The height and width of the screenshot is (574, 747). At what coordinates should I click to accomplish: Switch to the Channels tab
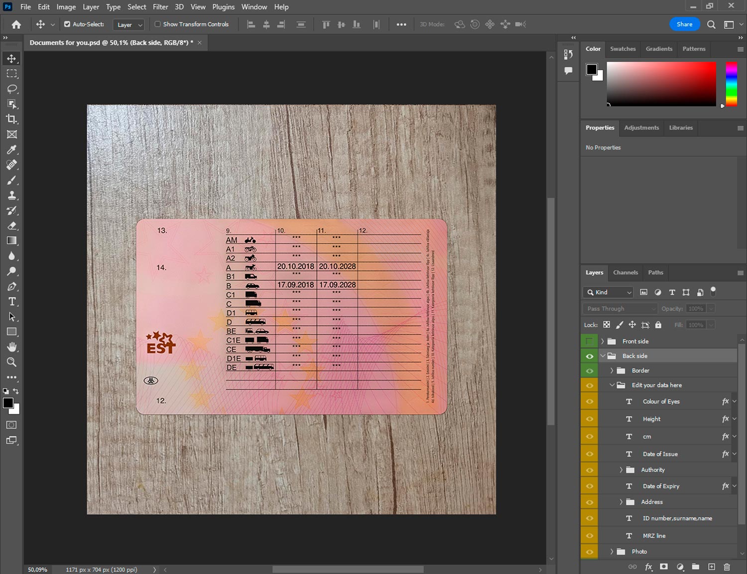tap(625, 273)
